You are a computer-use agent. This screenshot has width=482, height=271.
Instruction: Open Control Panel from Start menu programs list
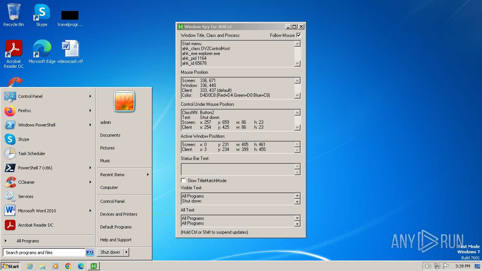[x=48, y=96]
